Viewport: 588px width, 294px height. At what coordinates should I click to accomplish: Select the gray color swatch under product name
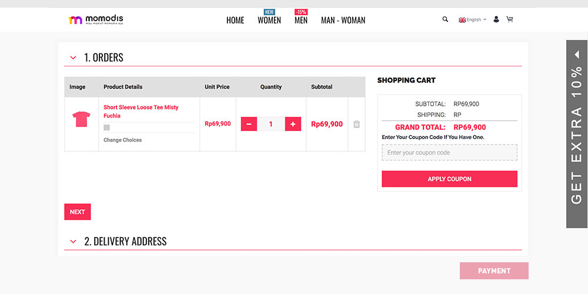point(106,128)
